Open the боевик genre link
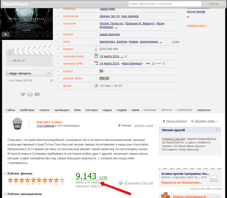The width and height of the screenshot is (227, 198). [x=134, y=42]
